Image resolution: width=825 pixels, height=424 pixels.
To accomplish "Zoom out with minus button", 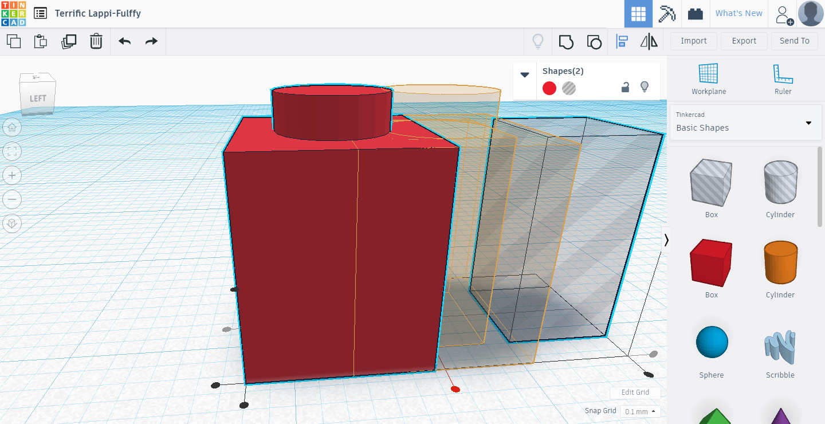I will 12,199.
